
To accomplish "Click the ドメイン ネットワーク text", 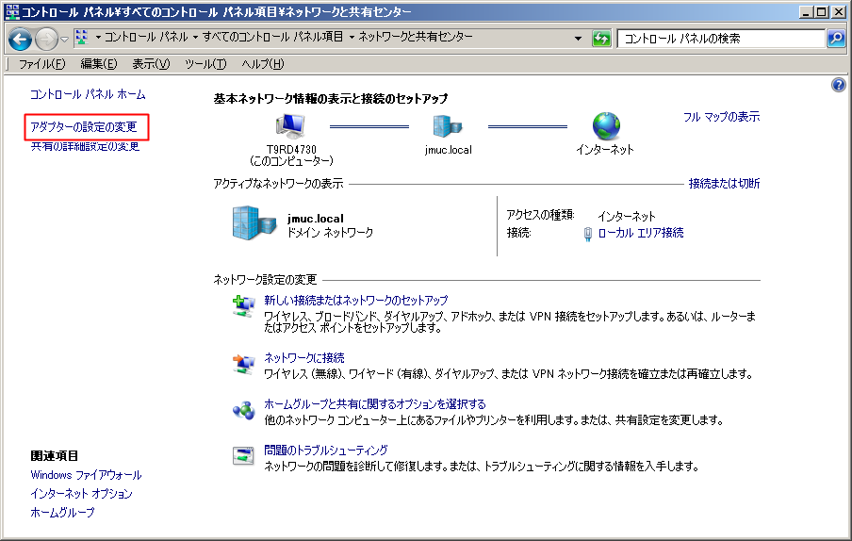I will 330,233.
